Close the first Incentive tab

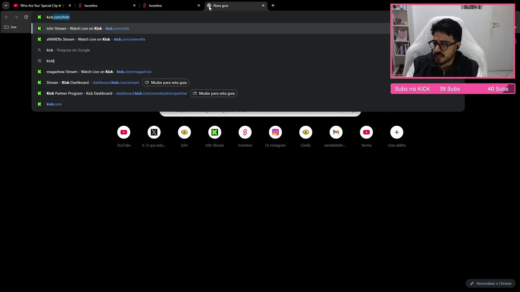(134, 6)
